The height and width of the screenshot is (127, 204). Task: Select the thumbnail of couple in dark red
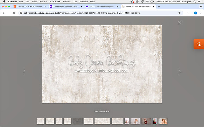tap(146, 121)
